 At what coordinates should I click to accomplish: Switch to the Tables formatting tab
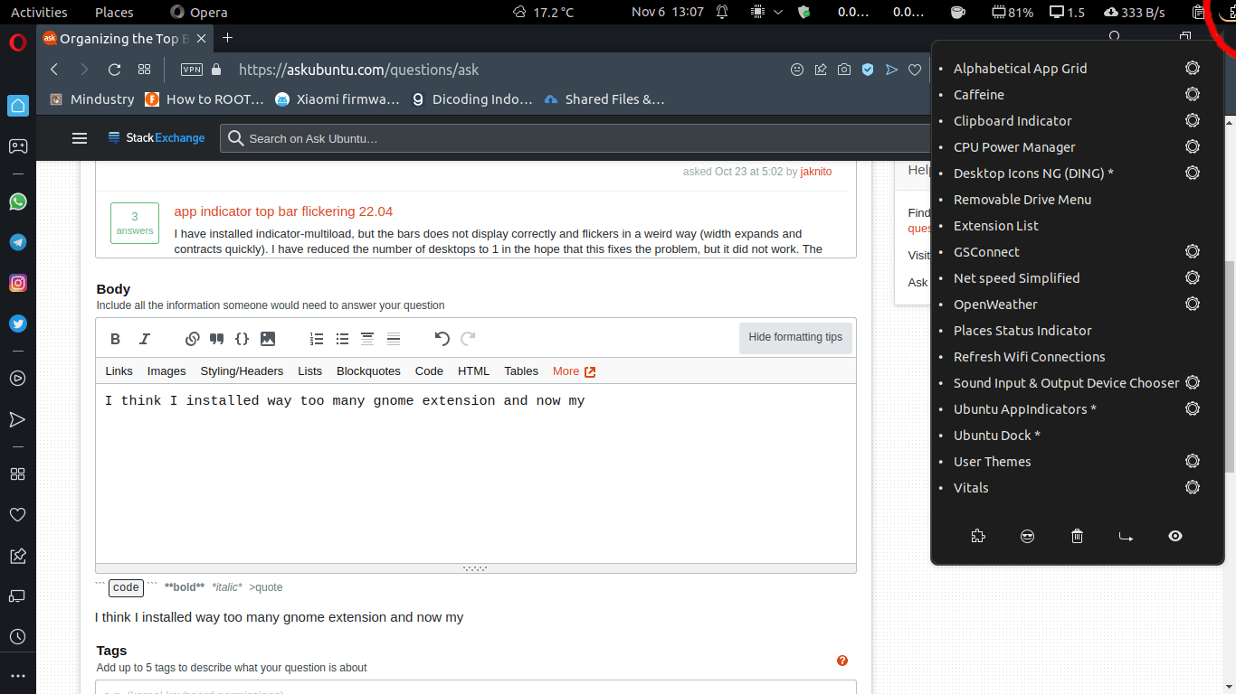520,370
